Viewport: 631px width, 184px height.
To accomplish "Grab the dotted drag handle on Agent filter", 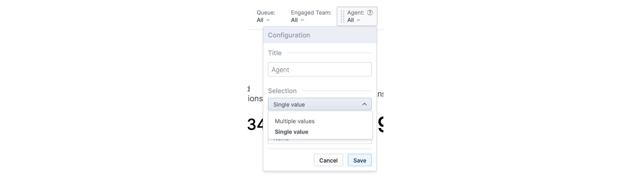I will point(342,17).
